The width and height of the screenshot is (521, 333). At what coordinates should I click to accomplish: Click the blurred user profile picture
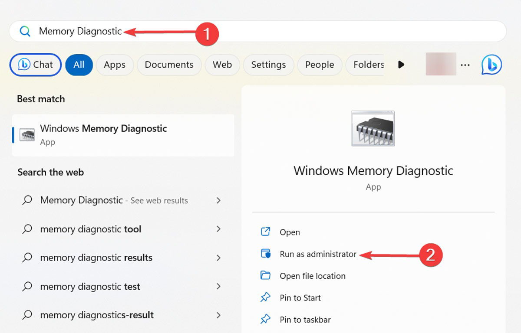[441, 64]
